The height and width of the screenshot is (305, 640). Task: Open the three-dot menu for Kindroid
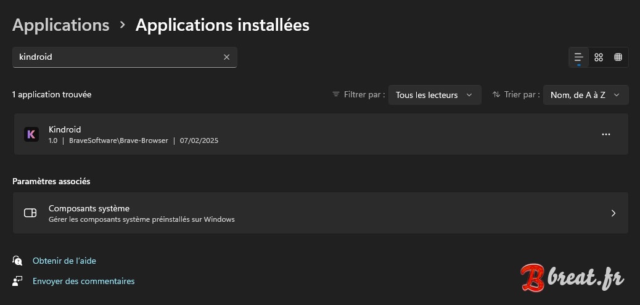[605, 134]
